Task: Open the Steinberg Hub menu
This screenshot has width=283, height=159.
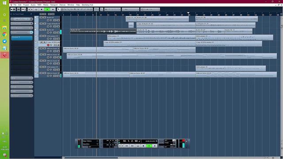Action: tap(88, 5)
